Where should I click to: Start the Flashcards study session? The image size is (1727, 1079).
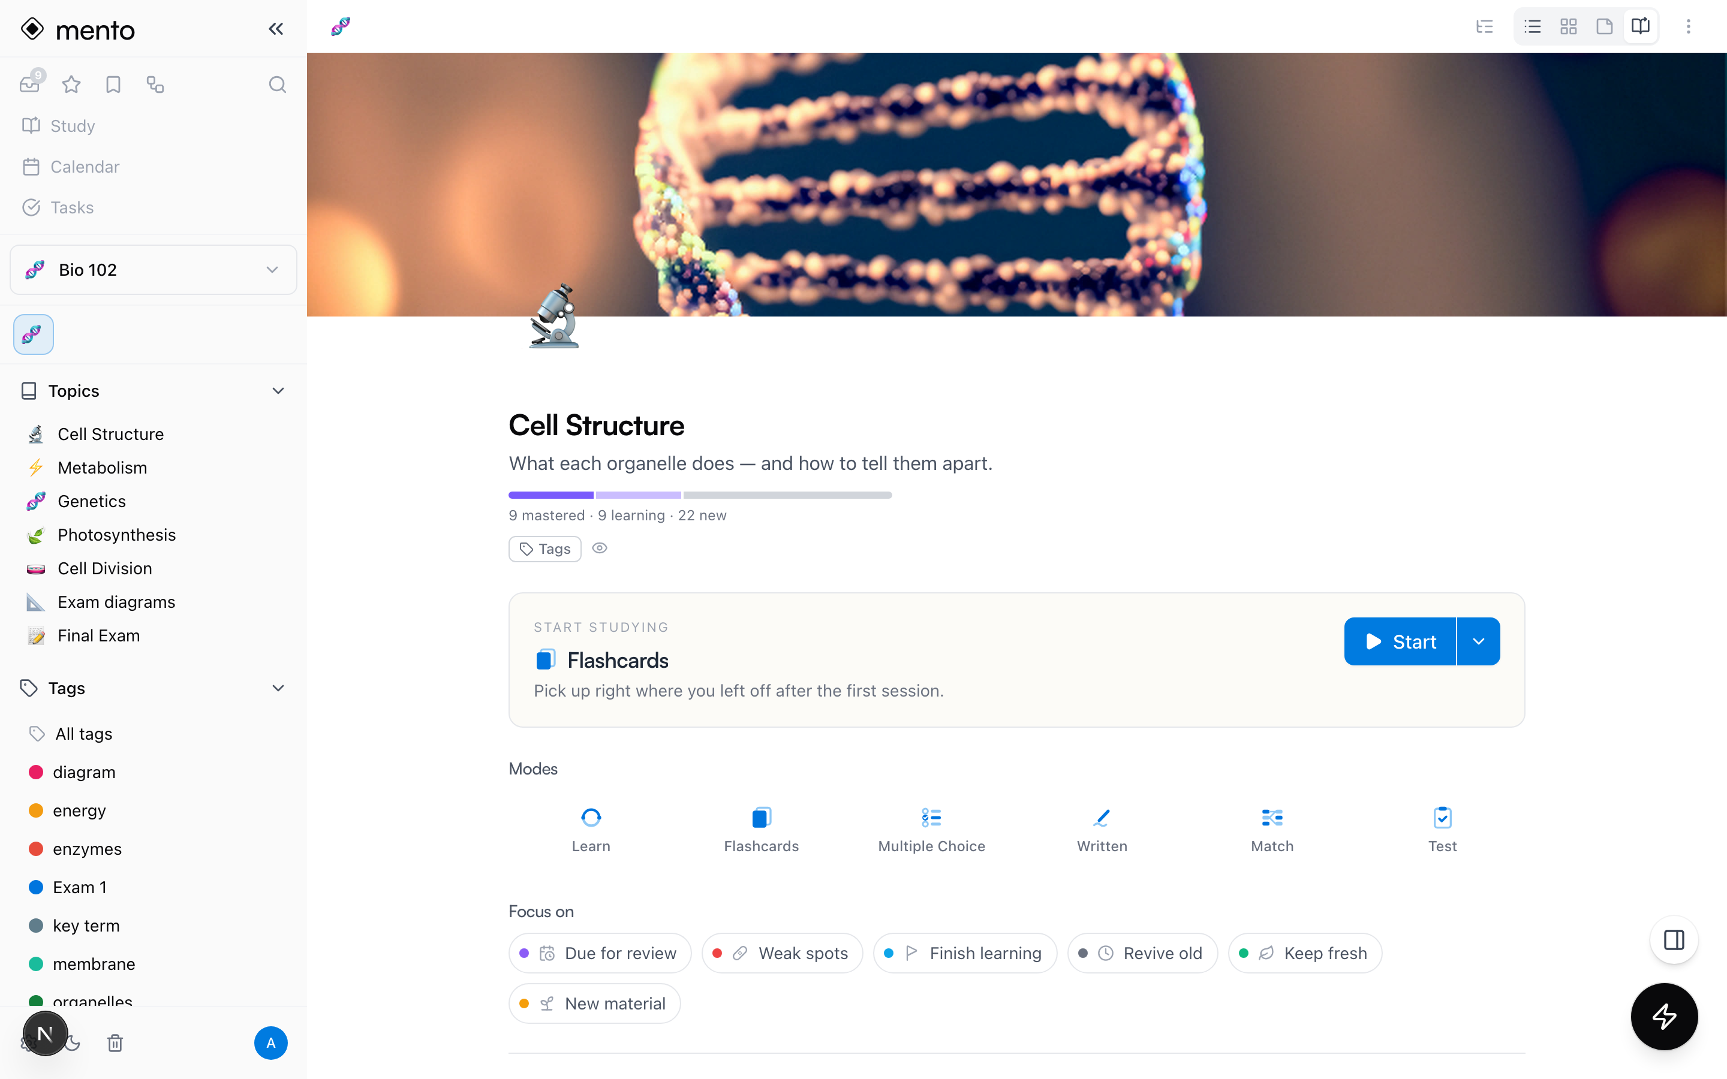(1400, 641)
